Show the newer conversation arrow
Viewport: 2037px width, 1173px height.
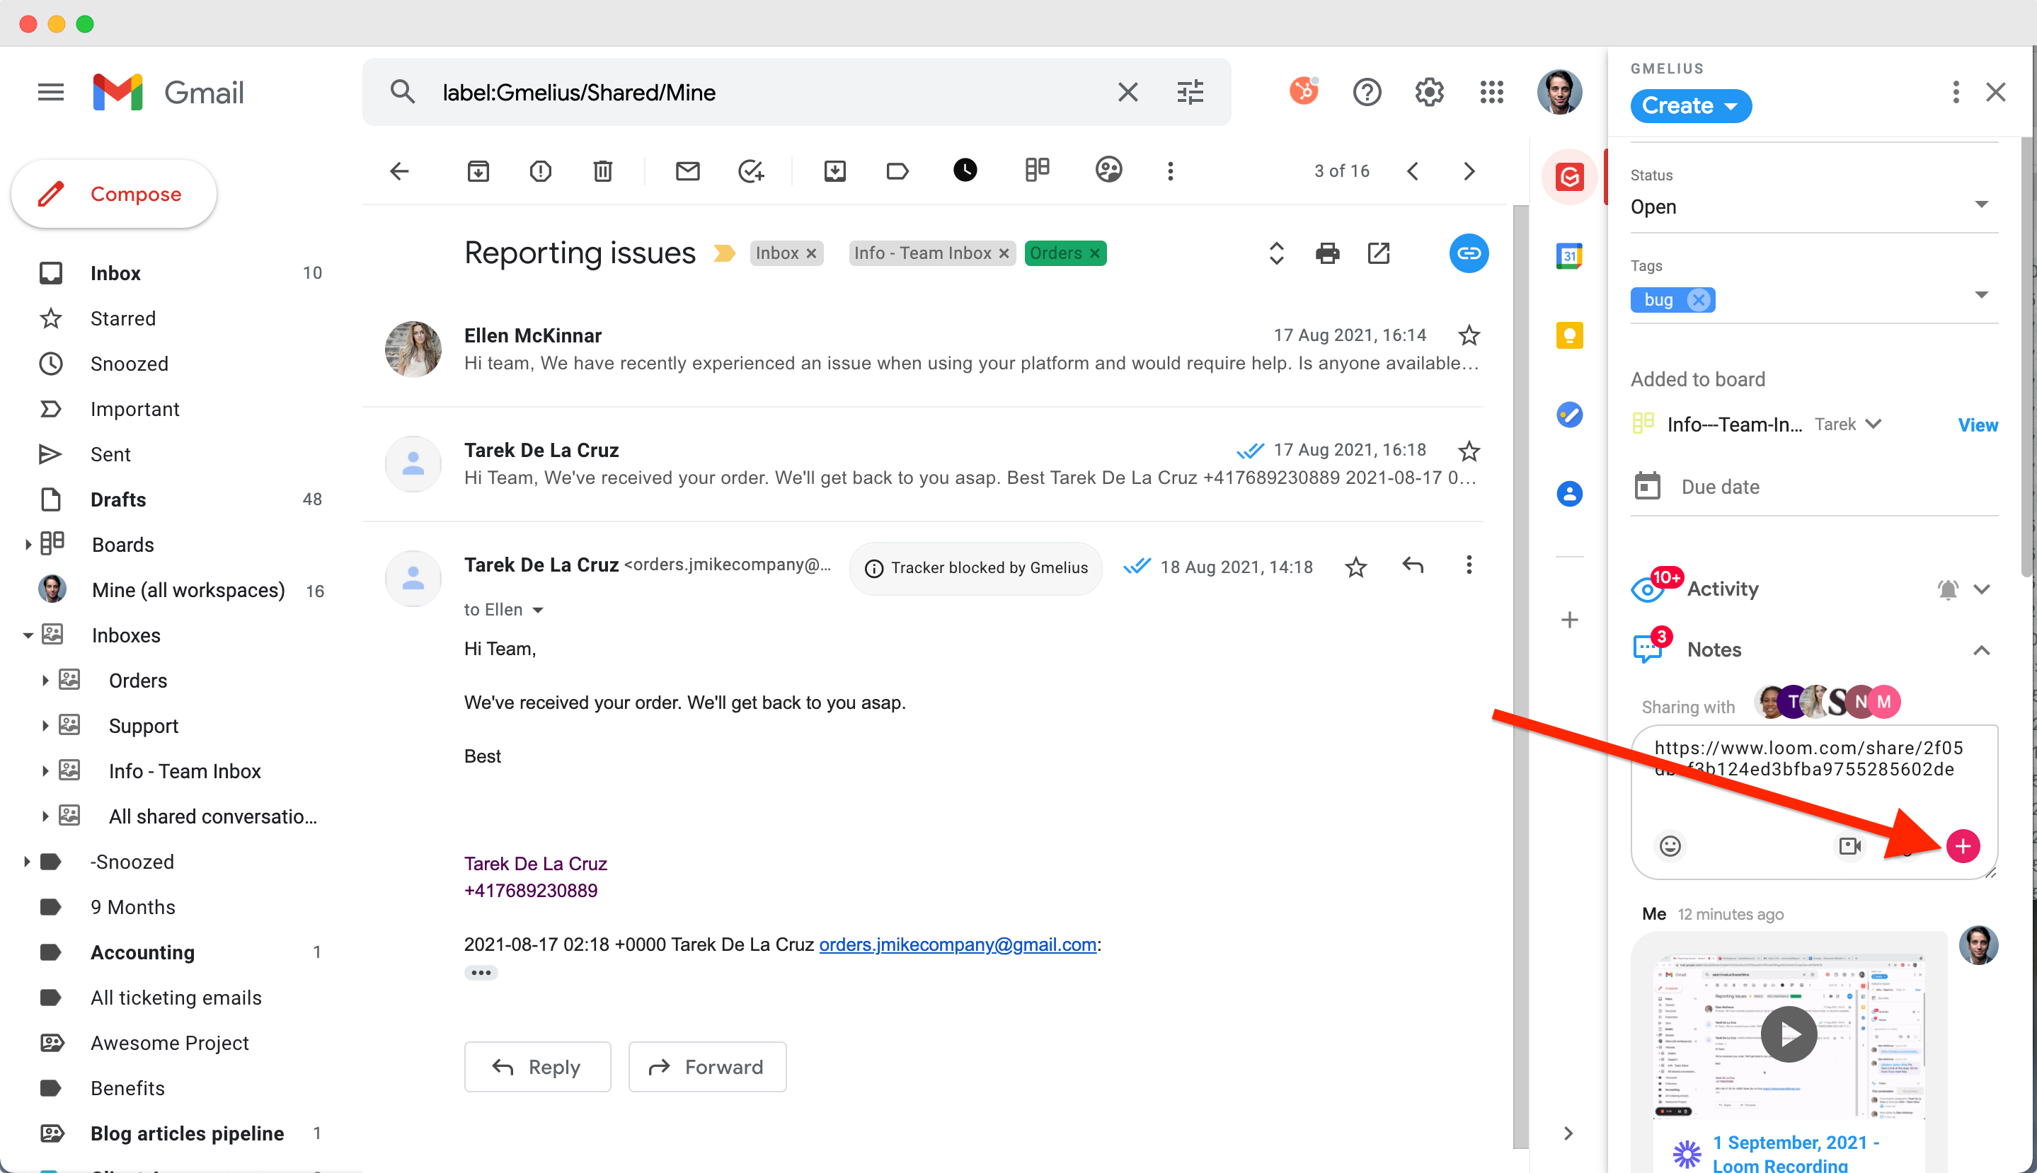tap(1413, 171)
